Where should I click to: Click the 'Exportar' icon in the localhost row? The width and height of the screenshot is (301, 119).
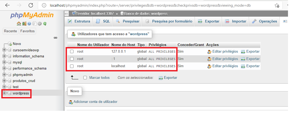(x=243, y=66)
